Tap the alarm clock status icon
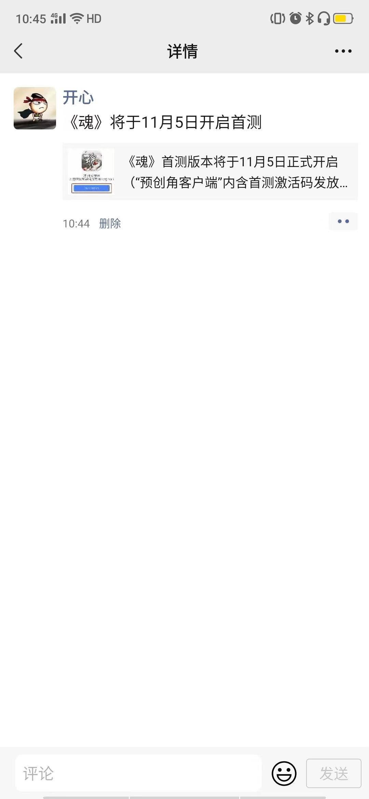The width and height of the screenshot is (369, 799). click(296, 18)
